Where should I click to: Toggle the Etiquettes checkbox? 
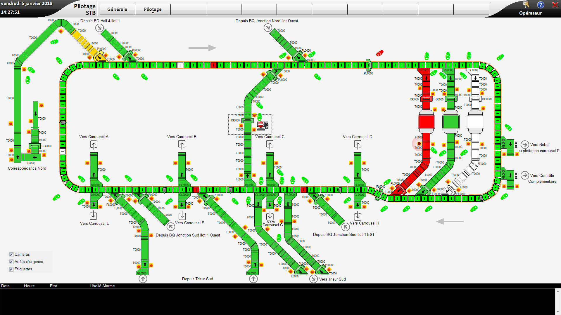tap(11, 269)
